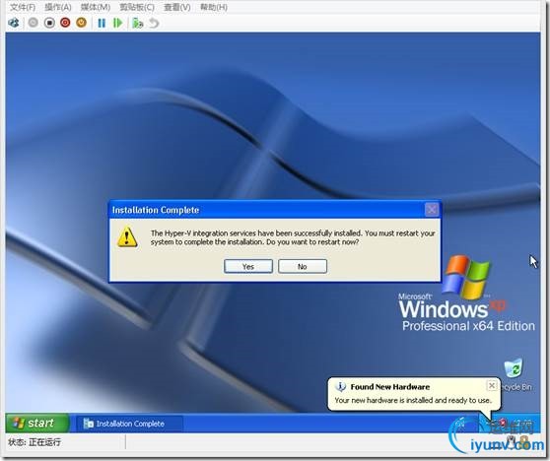Viewport: 550px width, 461px height.
Task: Open the 剪贴板(C) menu
Action: [137, 7]
